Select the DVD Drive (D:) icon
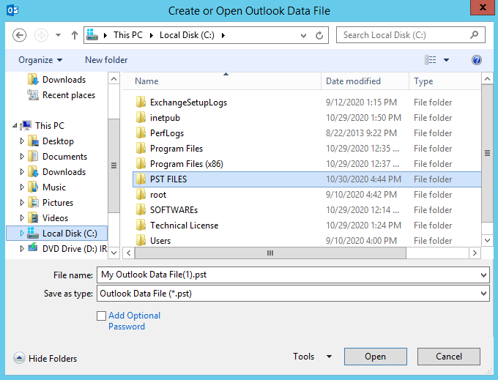 pos(33,249)
